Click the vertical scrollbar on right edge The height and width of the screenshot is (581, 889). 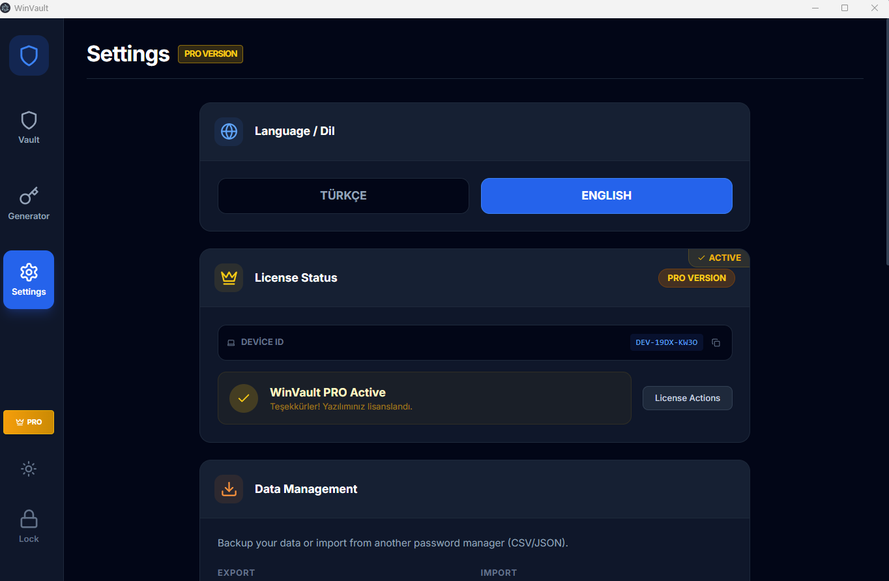coord(886,143)
